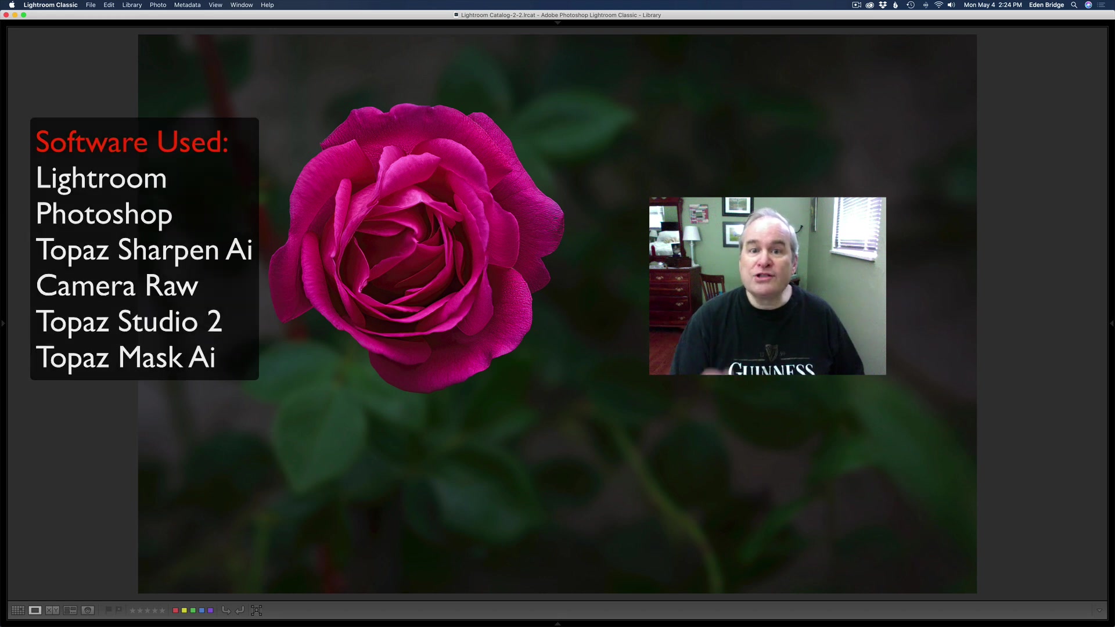Image resolution: width=1115 pixels, height=627 pixels.
Task: Open toolbar content dropdown arrow at bottom right
Action: pyautogui.click(x=1099, y=610)
